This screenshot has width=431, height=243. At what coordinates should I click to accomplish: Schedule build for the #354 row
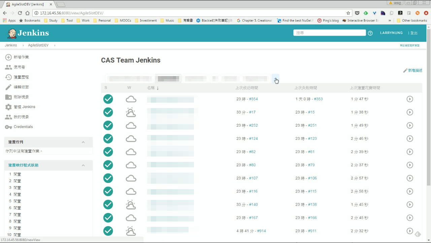click(410, 99)
